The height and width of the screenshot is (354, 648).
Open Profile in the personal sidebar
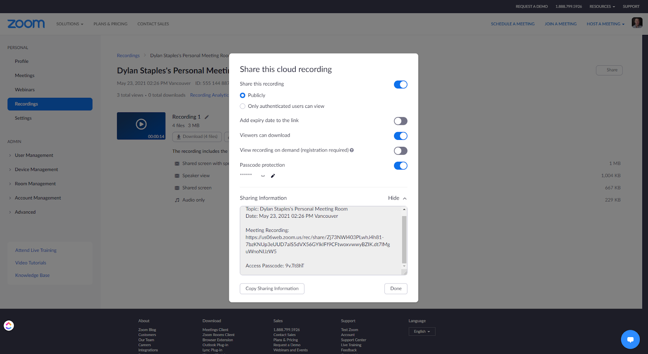[22, 61]
